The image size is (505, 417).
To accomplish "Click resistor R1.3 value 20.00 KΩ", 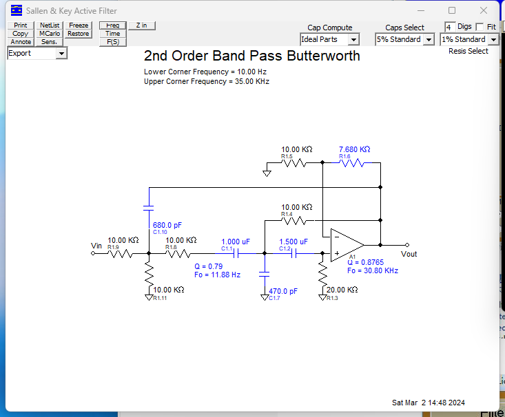I will tap(342, 290).
